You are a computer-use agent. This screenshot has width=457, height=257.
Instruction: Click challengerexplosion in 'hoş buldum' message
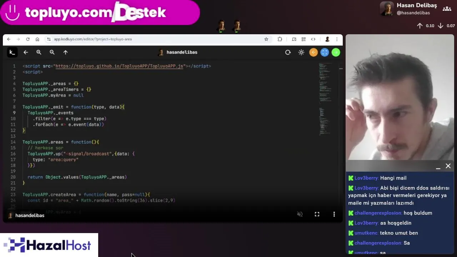378,213
